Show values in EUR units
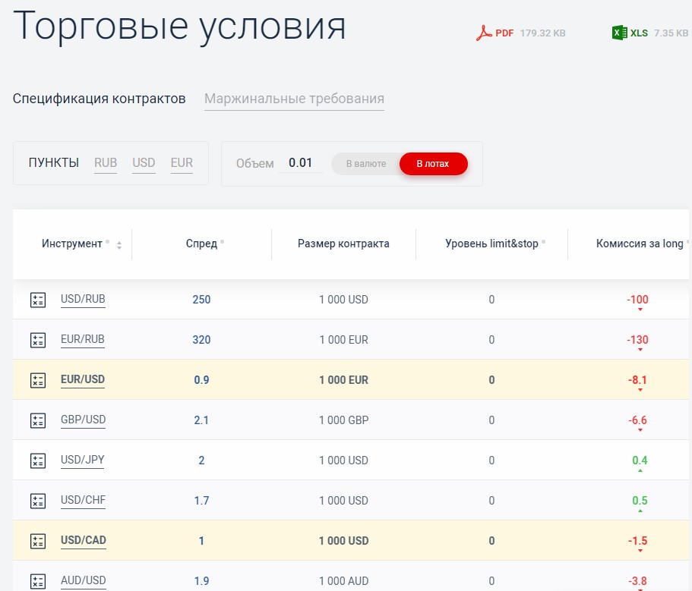The image size is (692, 591). (182, 163)
